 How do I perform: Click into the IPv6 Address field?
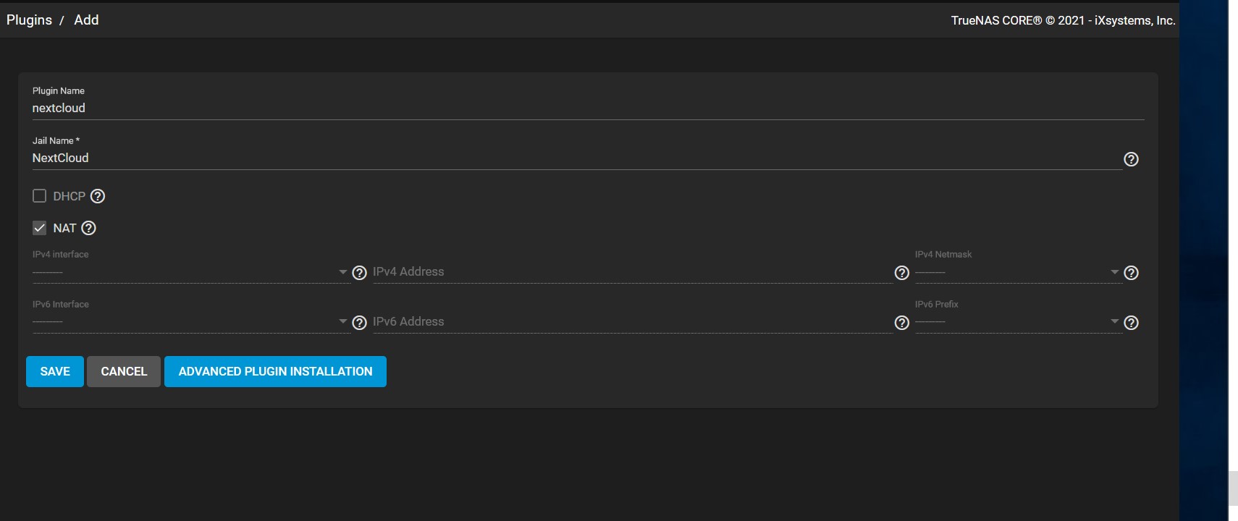click(x=632, y=322)
